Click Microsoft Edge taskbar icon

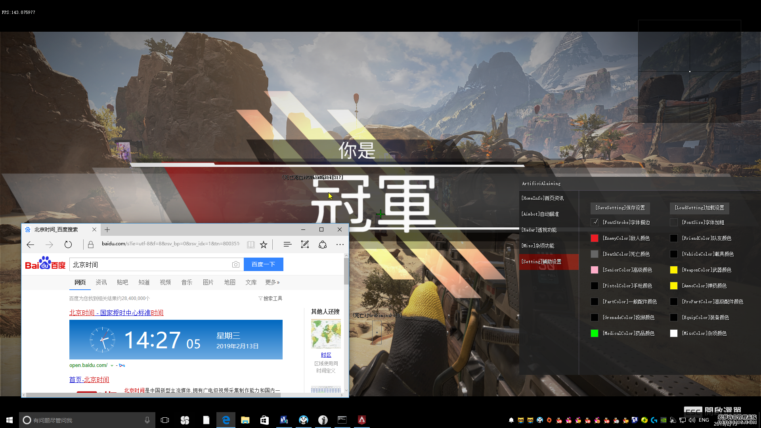226,420
